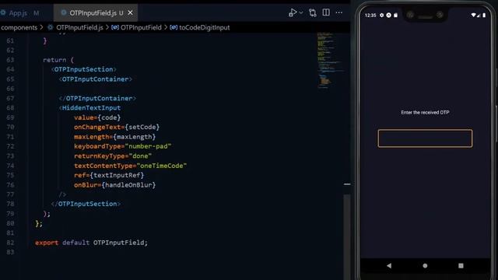498x280 pixels.
Task: Click the code minimap preview
Action: coord(329,61)
